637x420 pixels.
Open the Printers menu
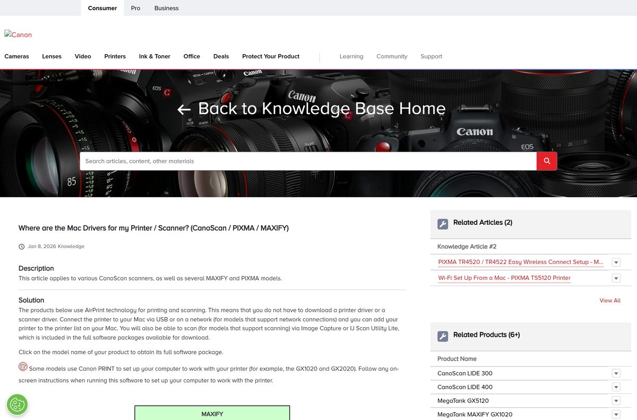(115, 56)
